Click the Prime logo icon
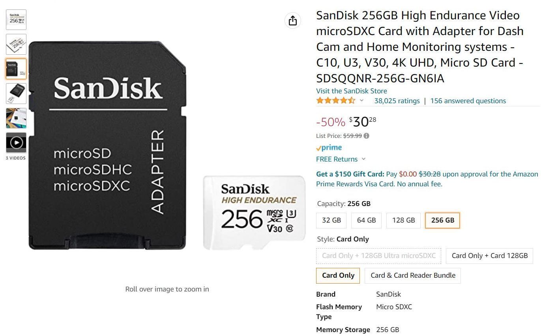The width and height of the screenshot is (541, 336). pyautogui.click(x=329, y=148)
